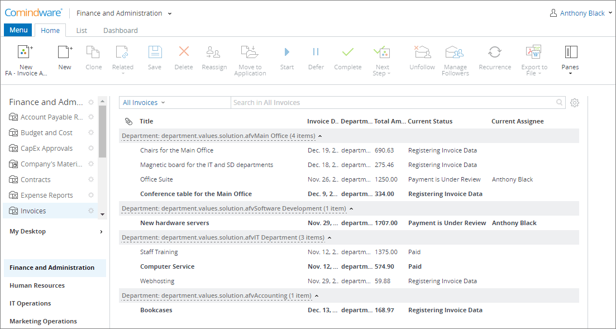Click the Delete icon
Screen dimensions: 616x329
point(183,56)
